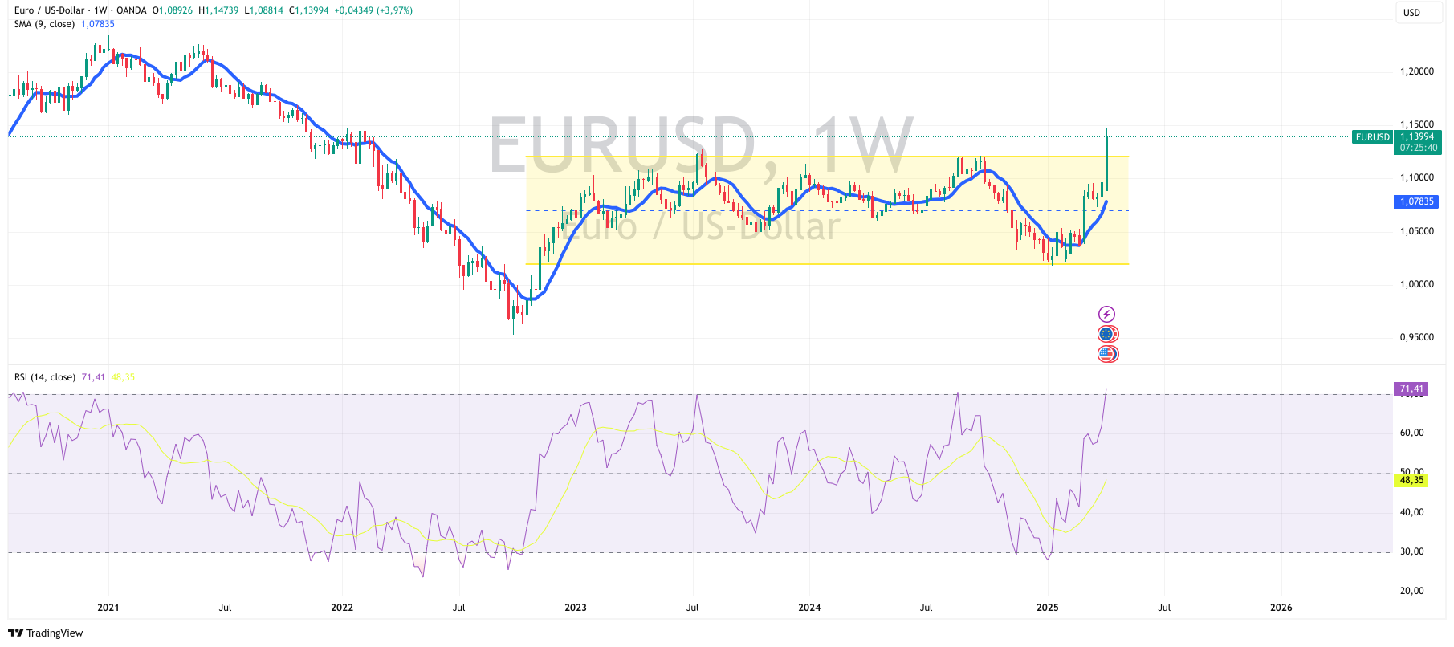The image size is (1454, 647).
Task: Click the open value O1,08926
Action: (x=173, y=10)
